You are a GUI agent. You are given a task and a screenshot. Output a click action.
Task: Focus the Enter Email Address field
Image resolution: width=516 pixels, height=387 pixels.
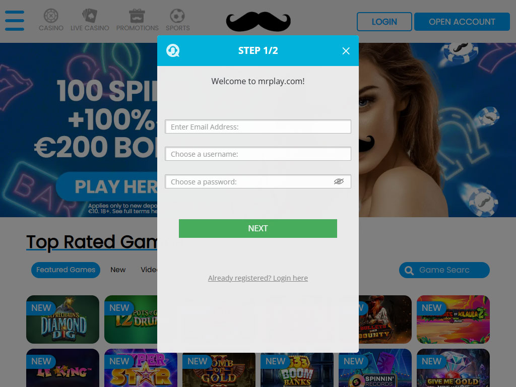[258, 126]
